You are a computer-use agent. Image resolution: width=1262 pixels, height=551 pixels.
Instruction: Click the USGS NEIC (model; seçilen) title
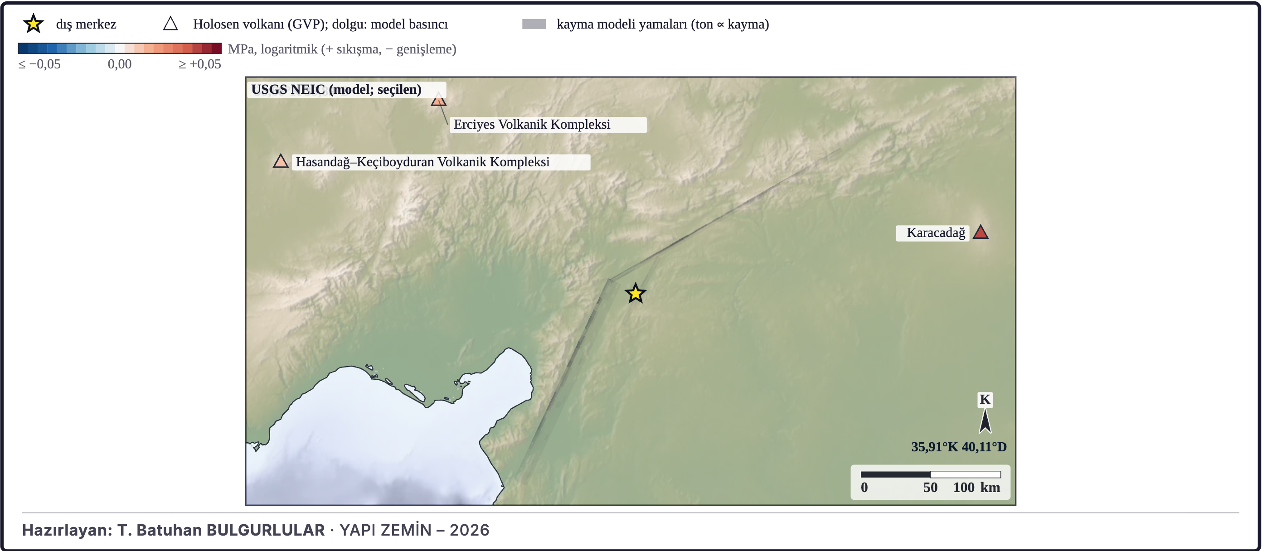[x=336, y=90]
